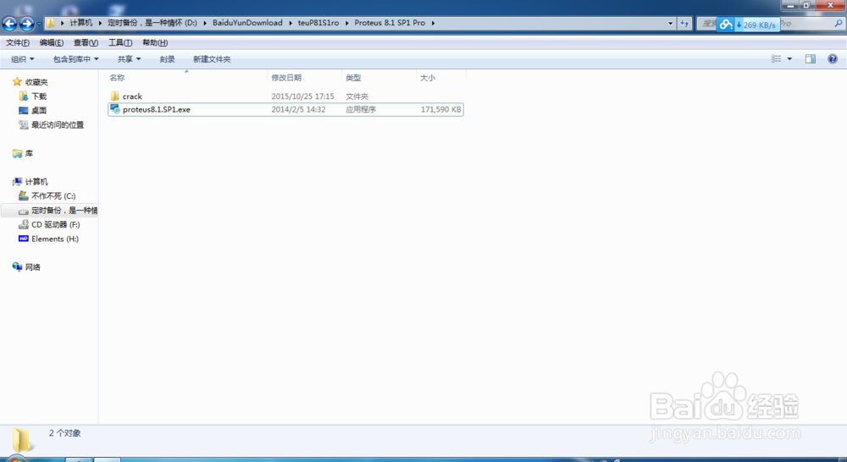Image resolution: width=847 pixels, height=462 pixels.
Task: Expand arrow after BaiduYunDownload breadcrumb
Action: coord(291,23)
